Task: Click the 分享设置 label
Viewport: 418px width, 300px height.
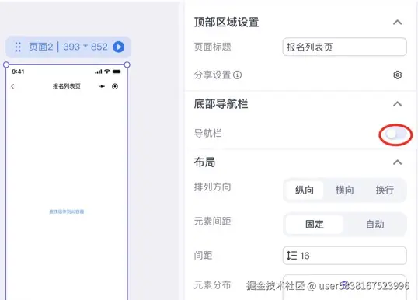Action: pyautogui.click(x=212, y=75)
